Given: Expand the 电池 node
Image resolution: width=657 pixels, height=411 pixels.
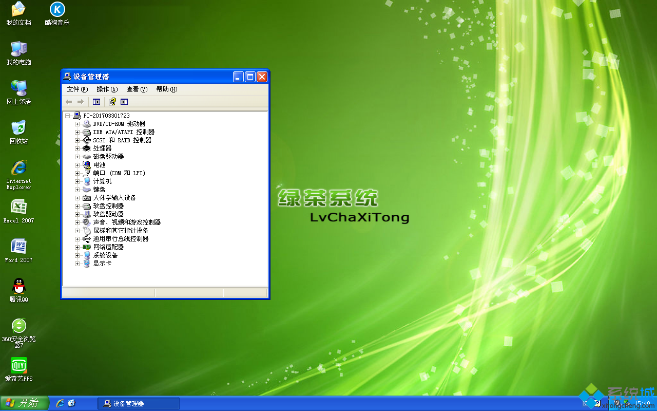Looking at the screenshot, I should [x=77, y=165].
